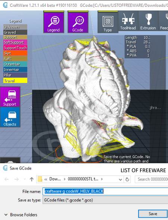Click the CraftWare logo in title bar
Image resolution: width=168 pixels, height=220 pixels.
[x=5, y=5]
